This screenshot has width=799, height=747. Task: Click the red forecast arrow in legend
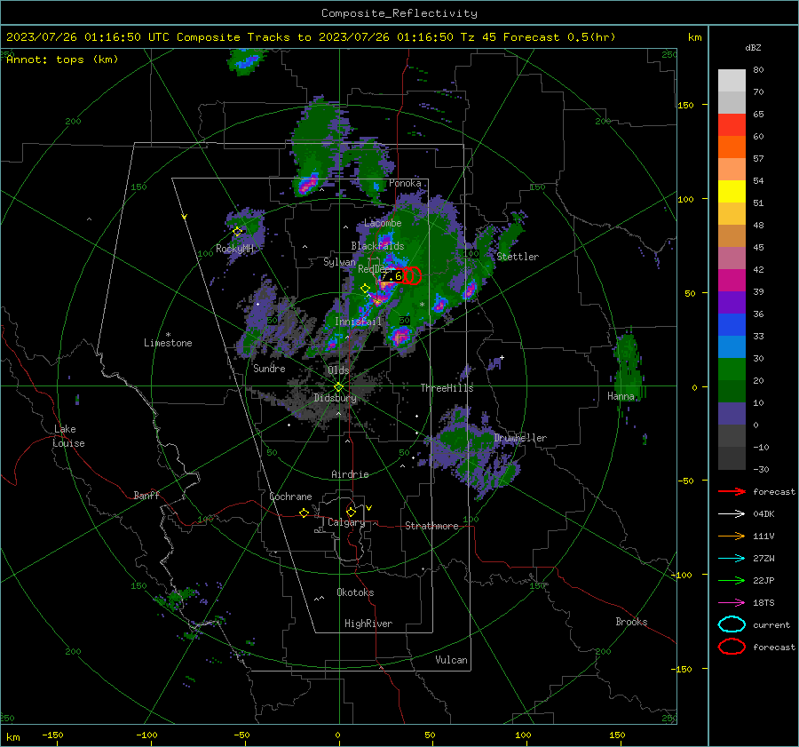coord(732,491)
